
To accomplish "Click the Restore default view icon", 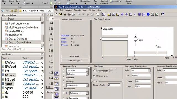I will click(92, 14).
